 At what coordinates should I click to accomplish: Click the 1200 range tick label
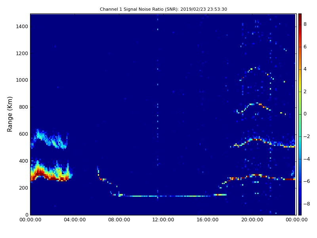tap(22, 54)
